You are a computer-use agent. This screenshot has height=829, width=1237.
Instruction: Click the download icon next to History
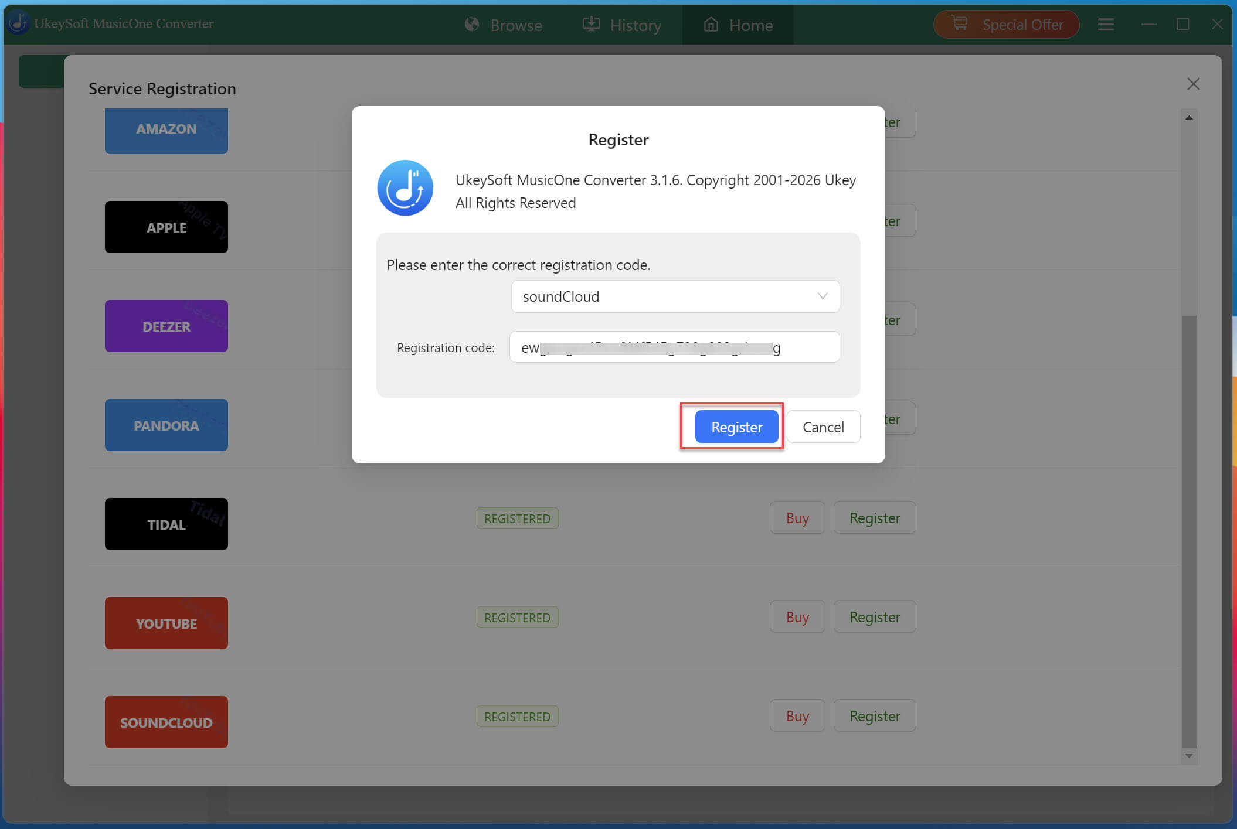[x=591, y=24]
